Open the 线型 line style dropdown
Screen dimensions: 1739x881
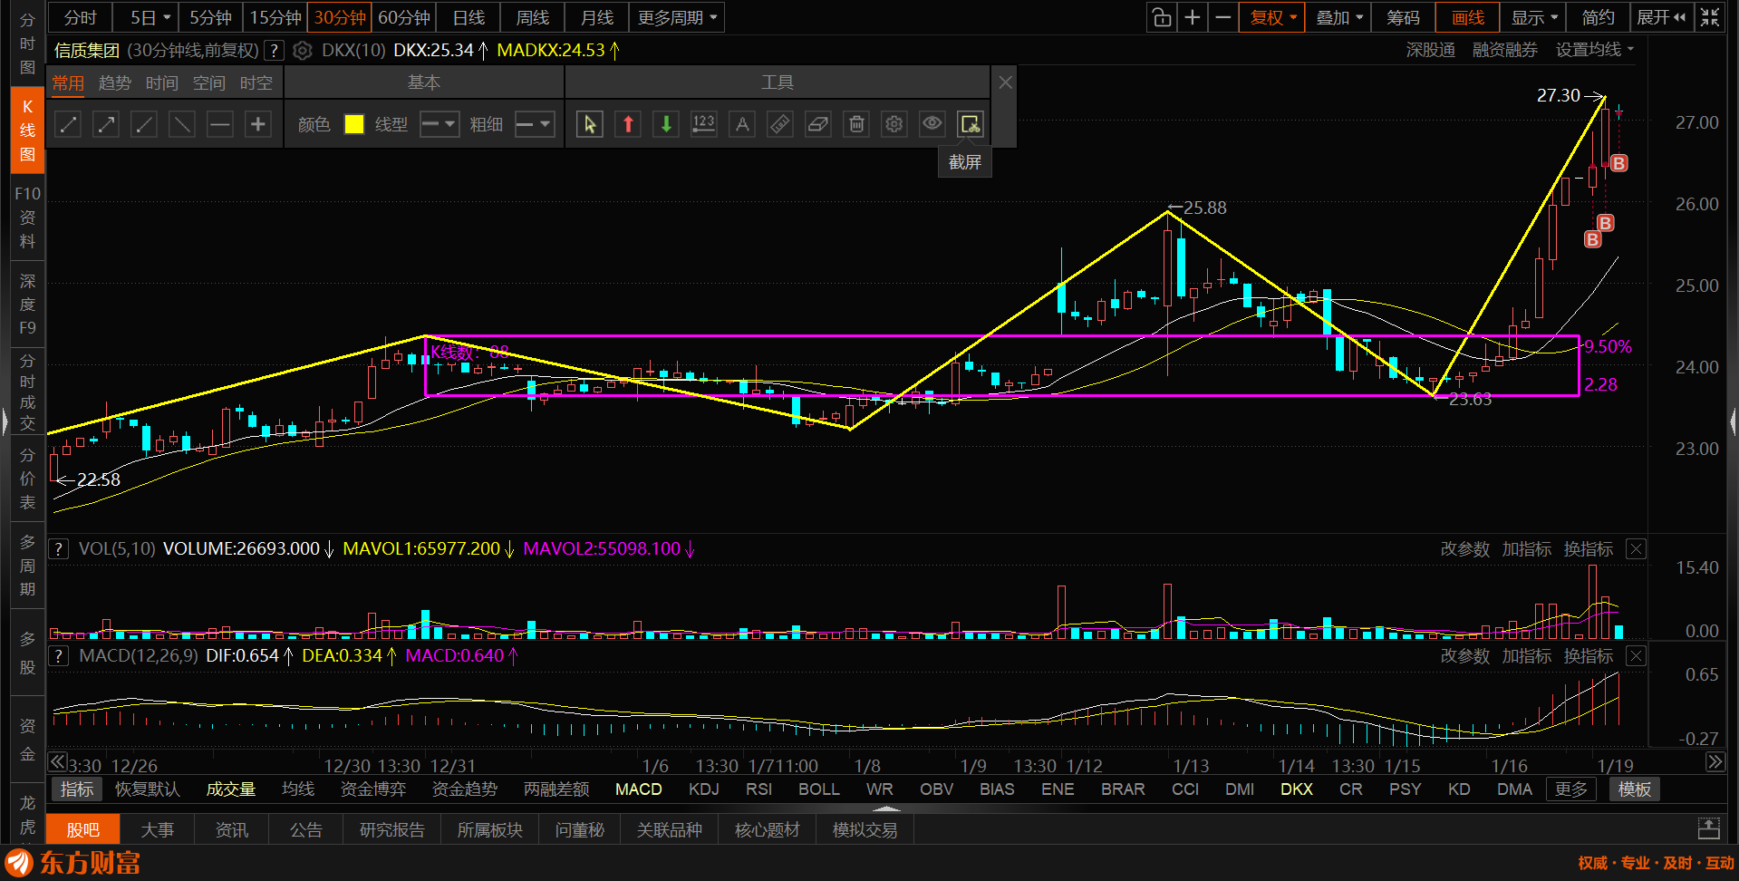tap(440, 124)
